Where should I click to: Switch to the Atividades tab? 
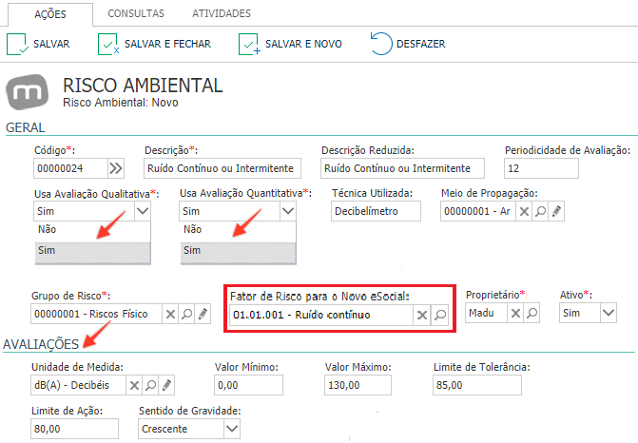coord(222,13)
